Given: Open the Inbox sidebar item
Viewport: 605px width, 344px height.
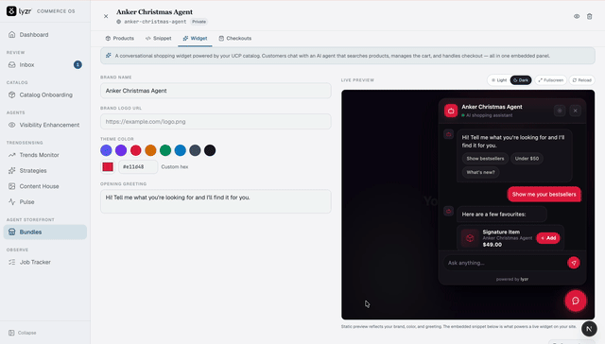Looking at the screenshot, I should (x=45, y=65).
